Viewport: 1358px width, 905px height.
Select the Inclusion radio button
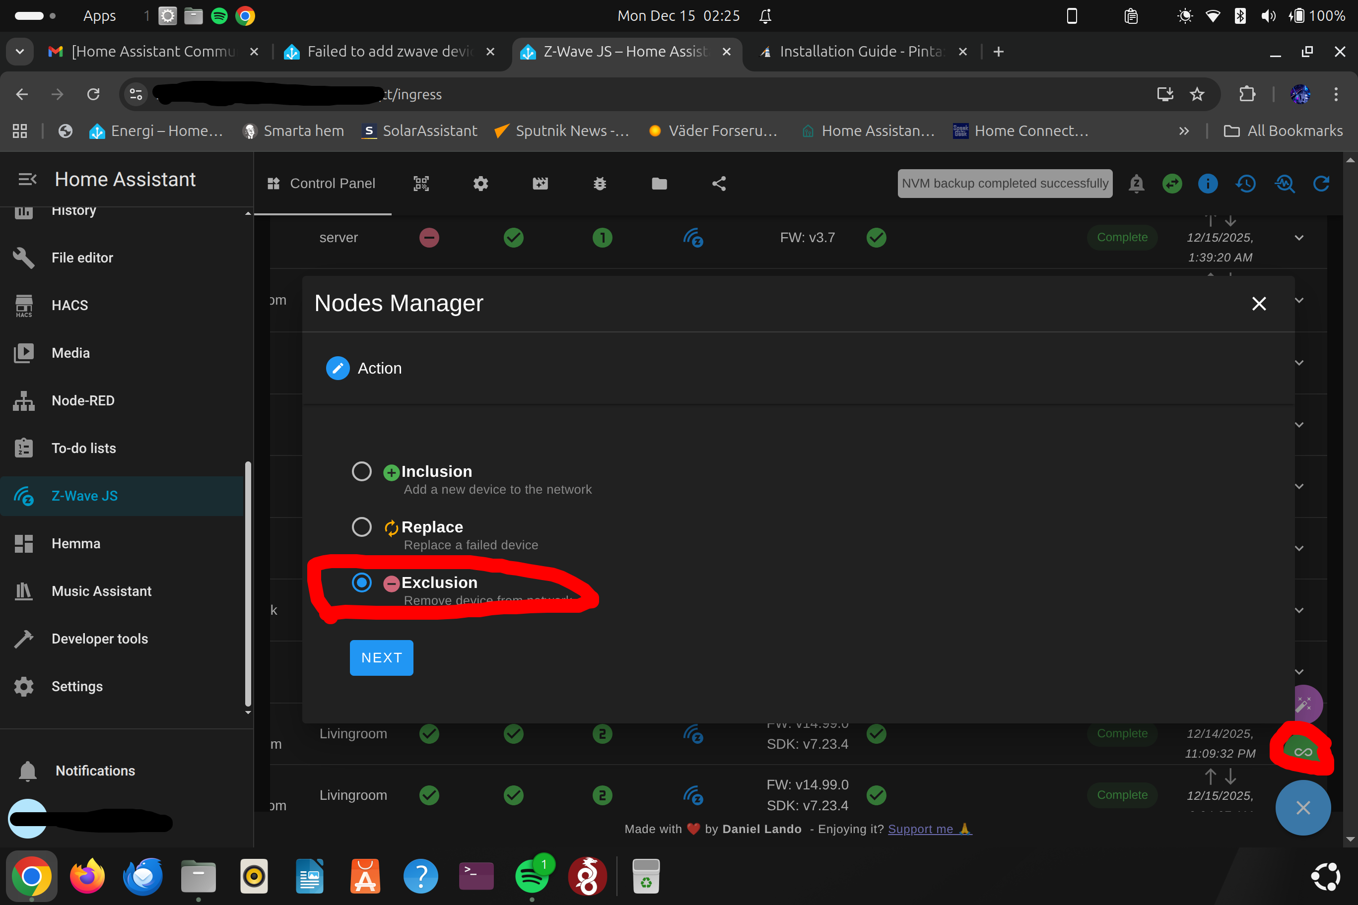click(362, 471)
